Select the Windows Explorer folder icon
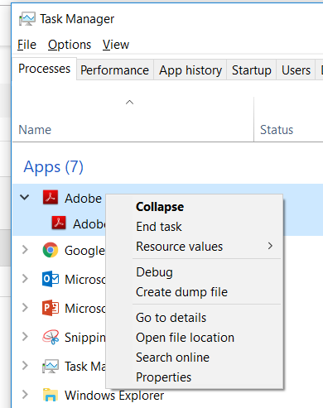This screenshot has height=408, width=323. (x=51, y=395)
